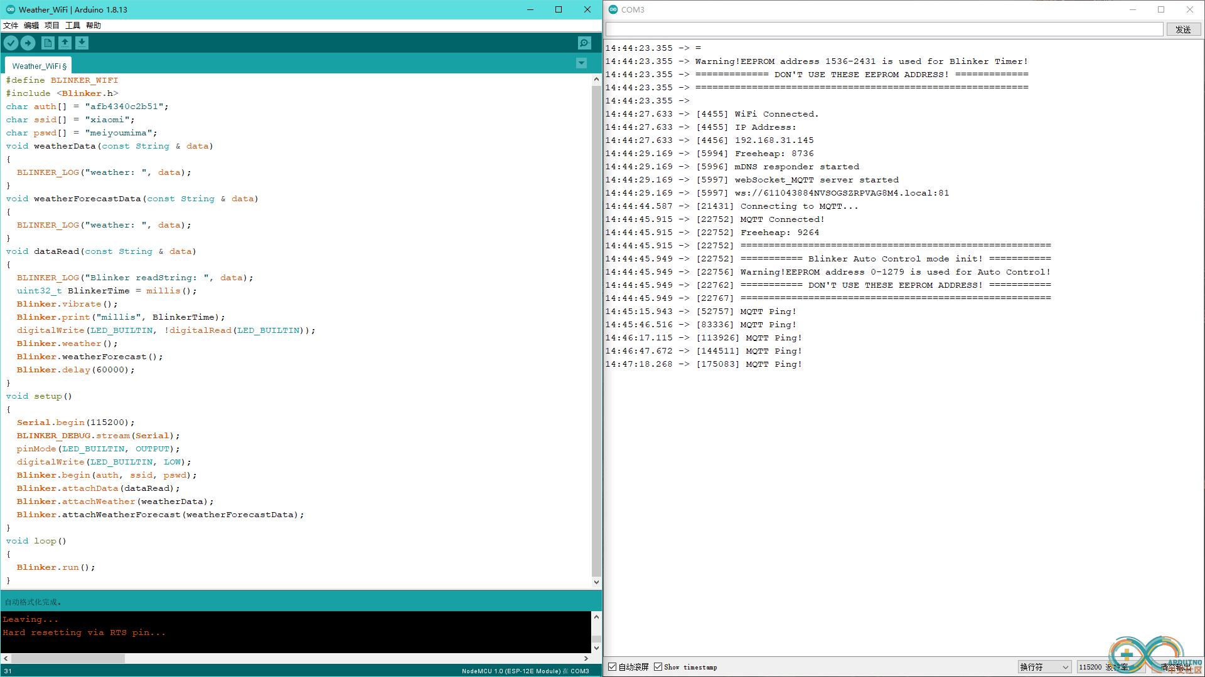1205x677 pixels.
Task: Create a new sketch with New icon
Action: pyautogui.click(x=48, y=43)
